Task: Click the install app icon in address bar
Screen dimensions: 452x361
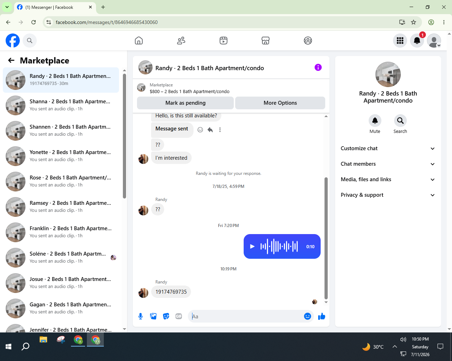Action: pos(402,22)
